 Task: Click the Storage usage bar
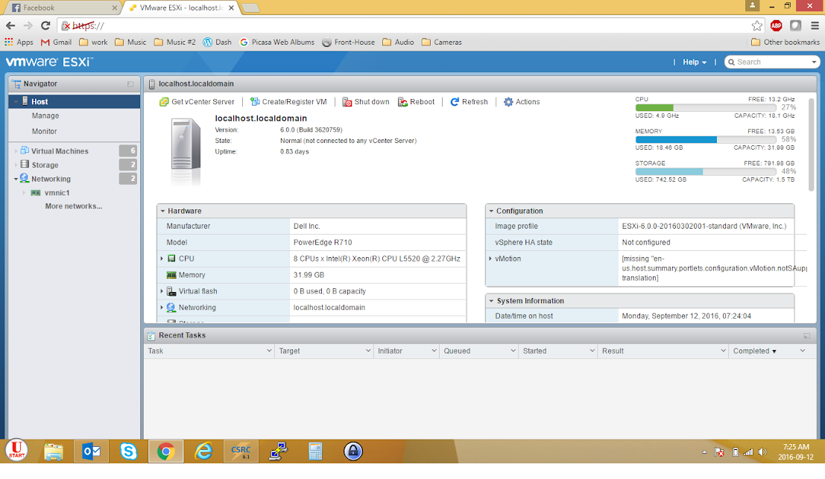point(705,172)
